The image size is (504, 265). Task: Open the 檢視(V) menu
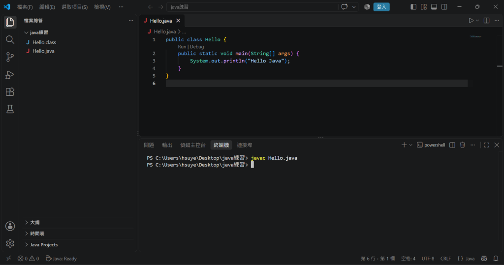102,7
